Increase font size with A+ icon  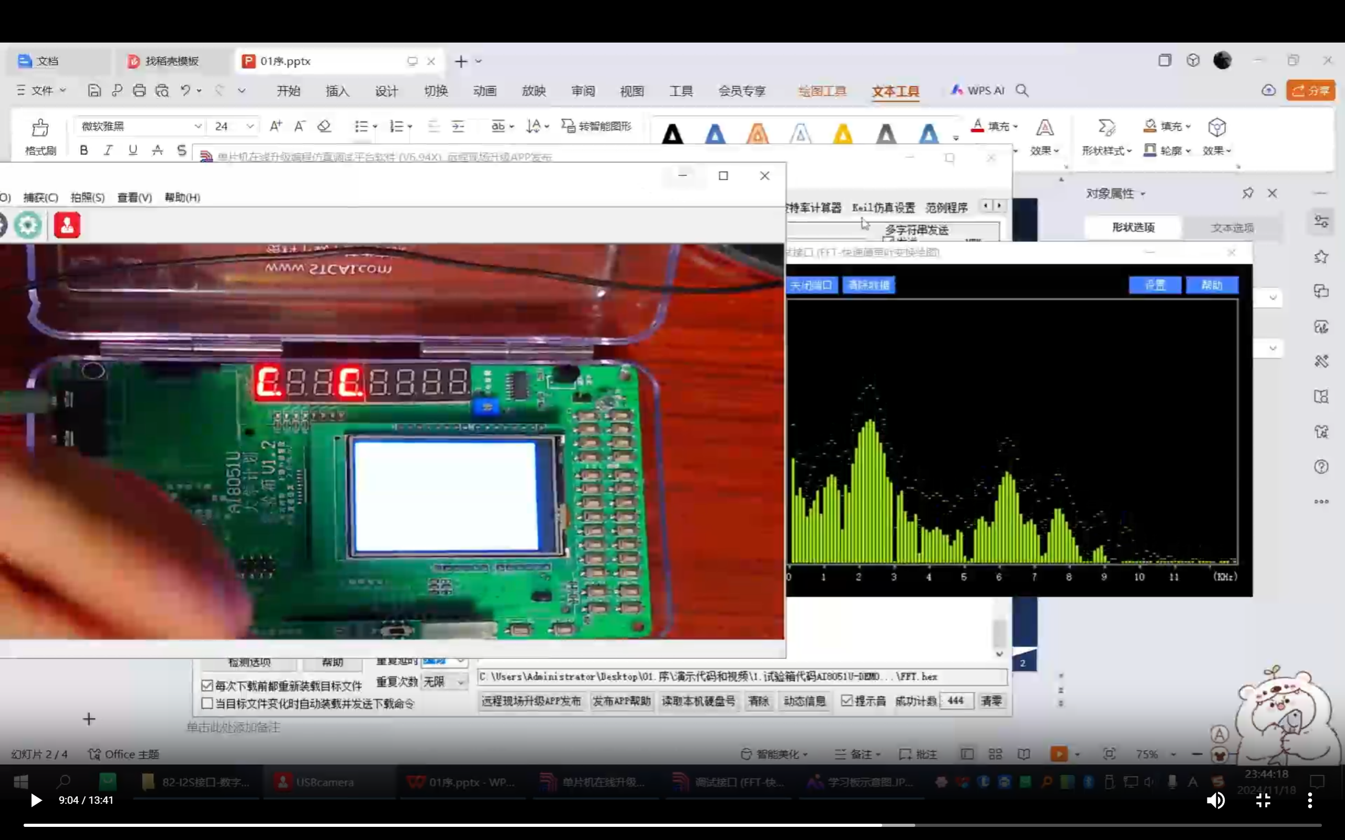pos(275,126)
